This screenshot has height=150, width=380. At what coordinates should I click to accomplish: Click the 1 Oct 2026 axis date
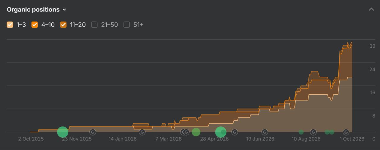click(352, 139)
